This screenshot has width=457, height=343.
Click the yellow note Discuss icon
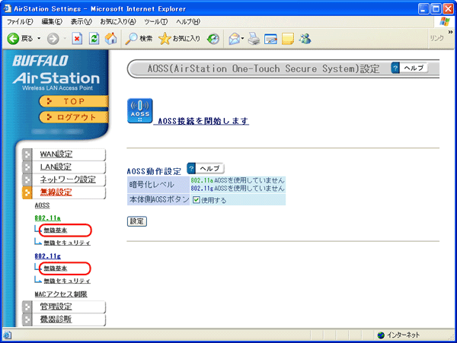pos(288,39)
